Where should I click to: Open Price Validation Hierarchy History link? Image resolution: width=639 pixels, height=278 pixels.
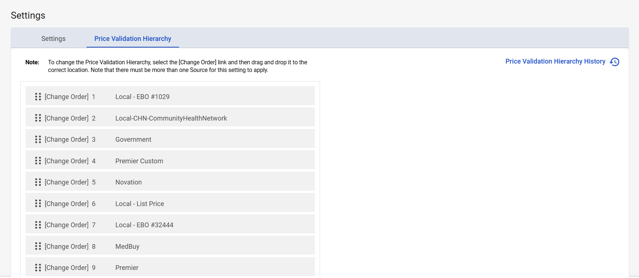click(x=555, y=61)
